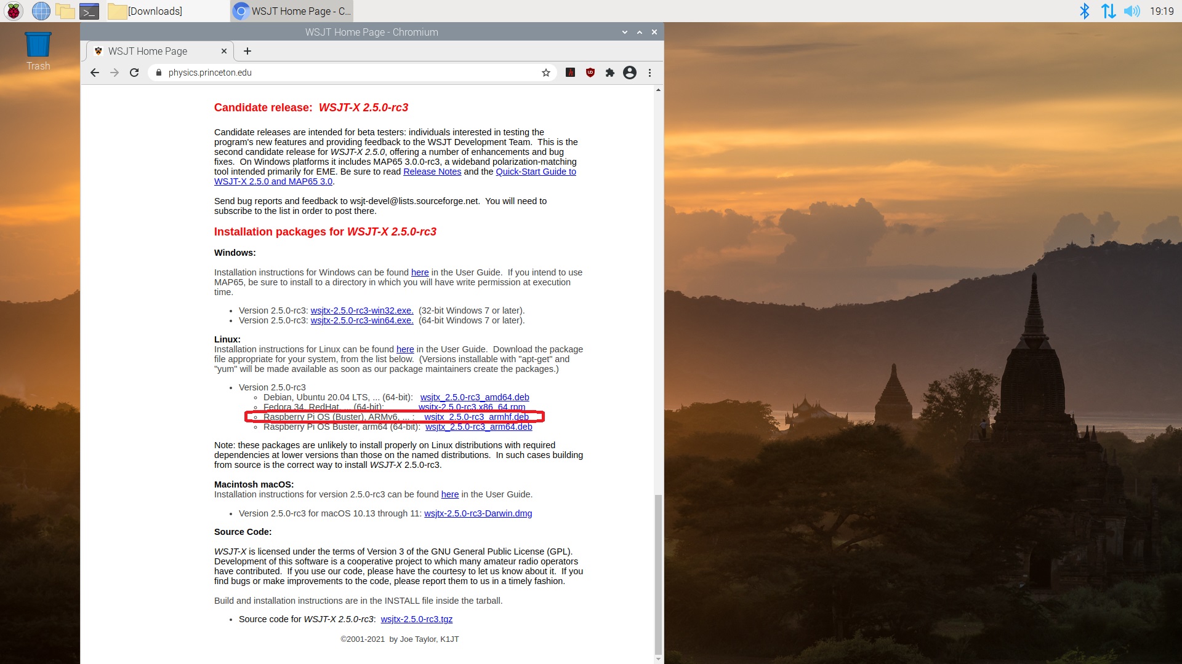Open the Chromium three-dot menu

649,73
